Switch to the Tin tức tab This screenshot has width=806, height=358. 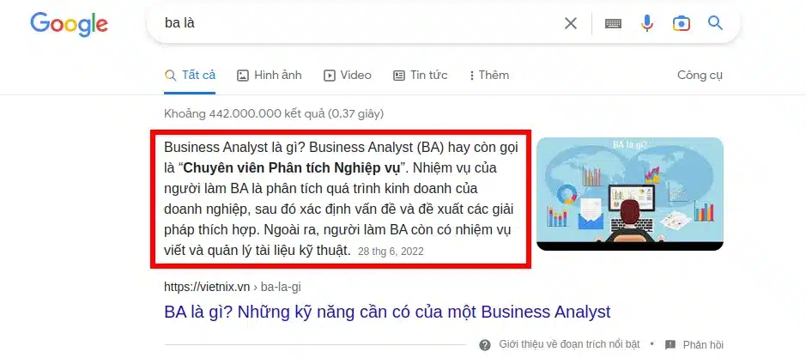click(420, 75)
